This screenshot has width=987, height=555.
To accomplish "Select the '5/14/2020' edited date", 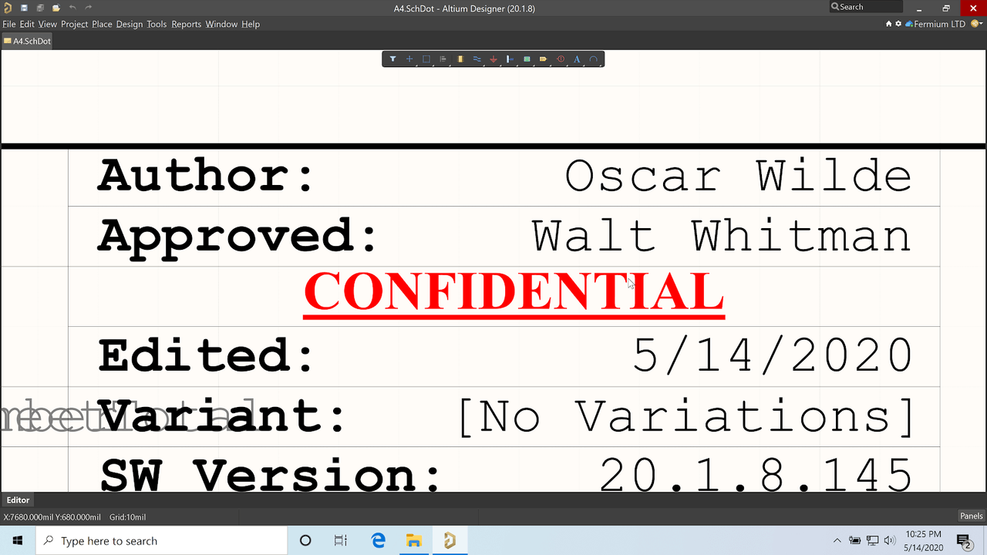I will pyautogui.click(x=773, y=356).
